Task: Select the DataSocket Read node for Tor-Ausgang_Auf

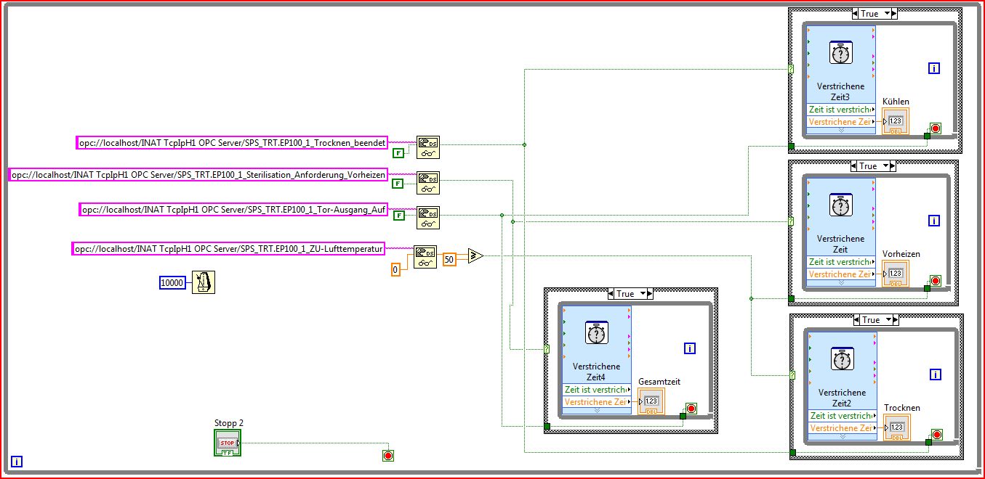Action: point(428,218)
